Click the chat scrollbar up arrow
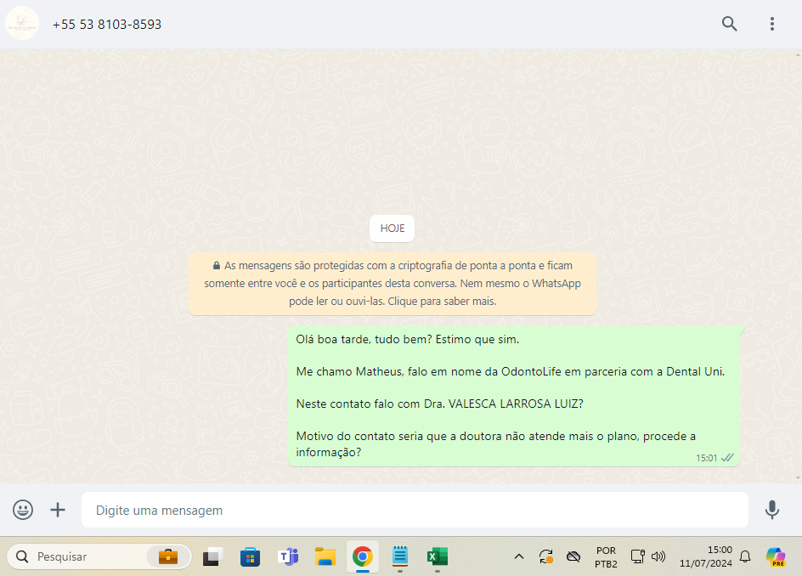Viewport: 802px width, 576px height. coord(799,54)
